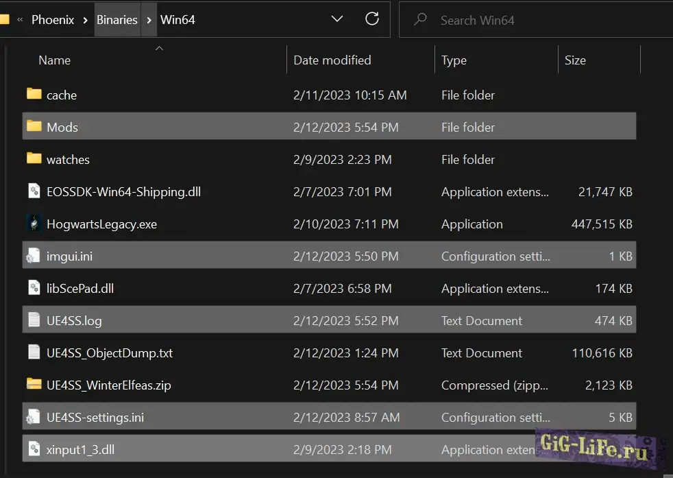Select the EOSSDK-Win64-Shipping.dll file

pyautogui.click(x=123, y=192)
